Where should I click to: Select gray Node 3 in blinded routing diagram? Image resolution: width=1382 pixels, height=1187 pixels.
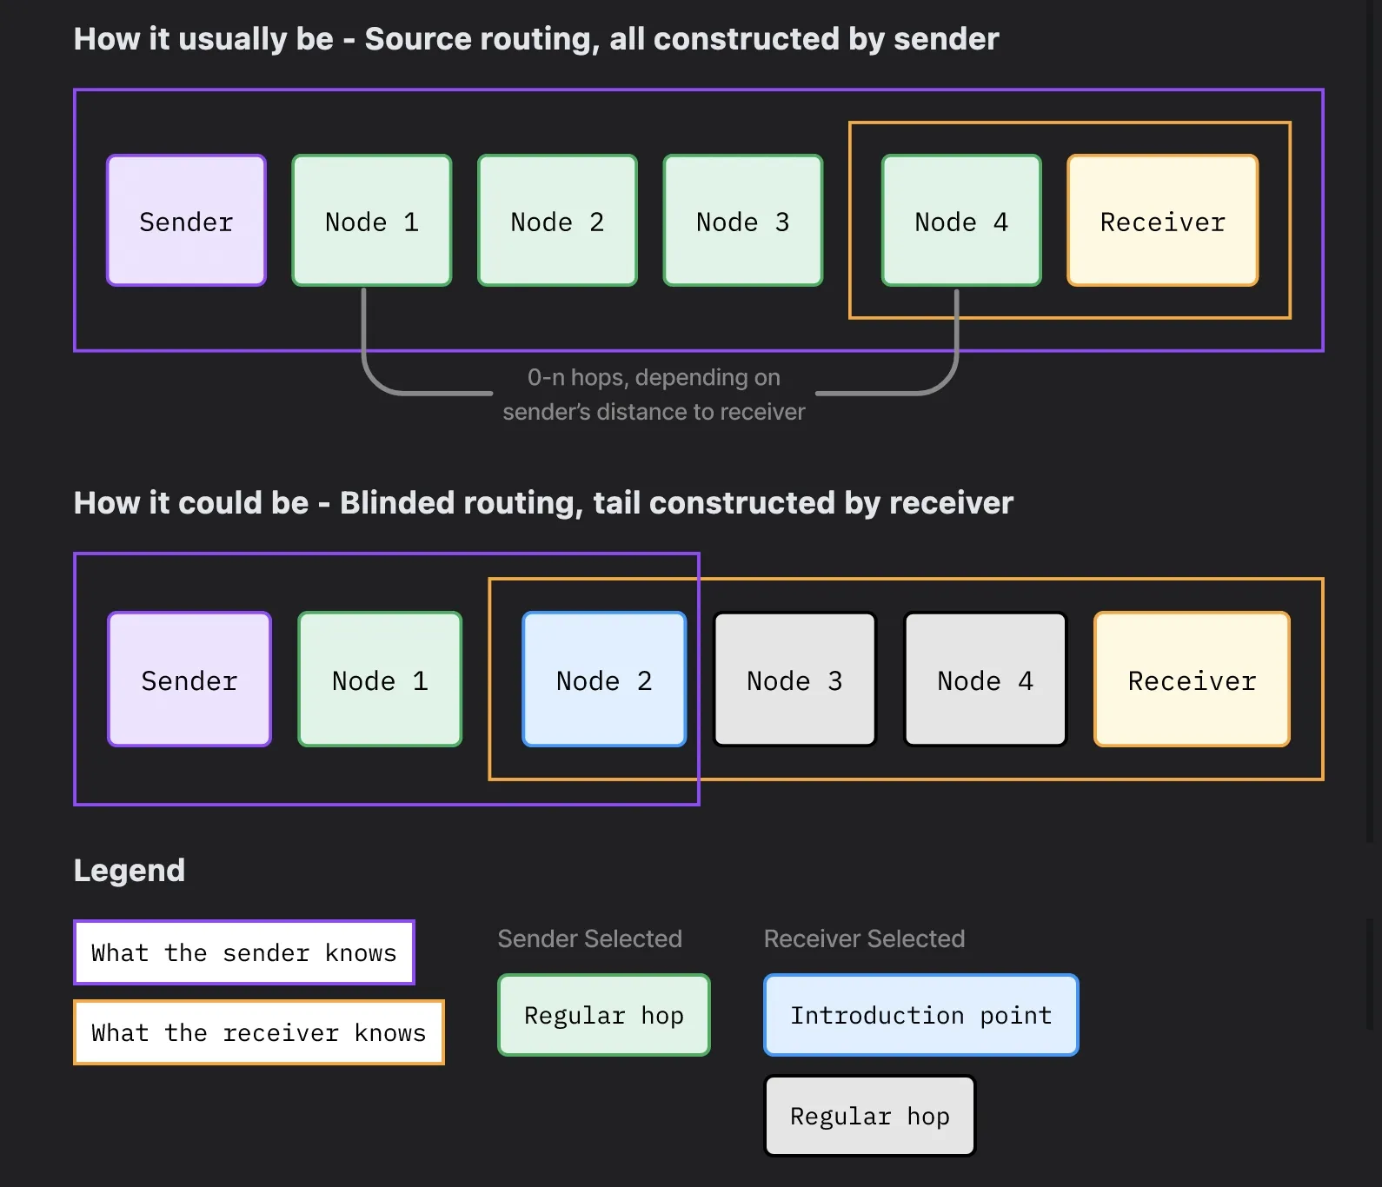point(794,680)
